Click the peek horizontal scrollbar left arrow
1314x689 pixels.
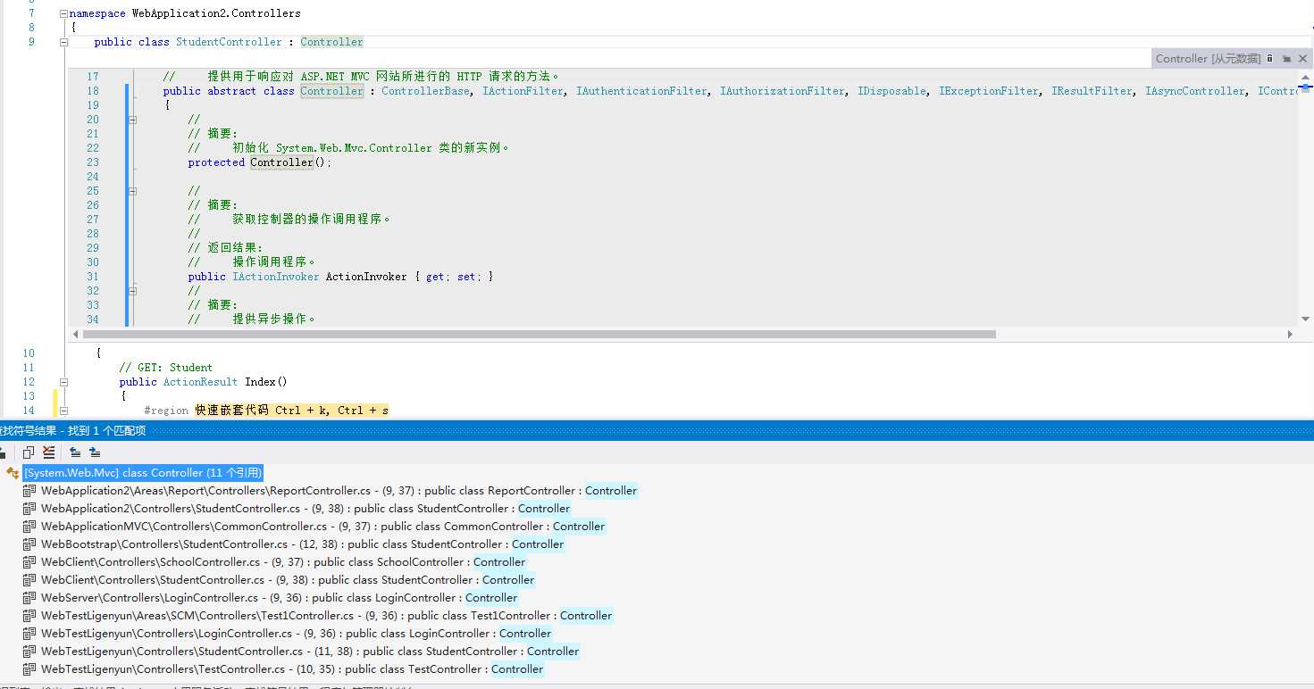(75, 335)
